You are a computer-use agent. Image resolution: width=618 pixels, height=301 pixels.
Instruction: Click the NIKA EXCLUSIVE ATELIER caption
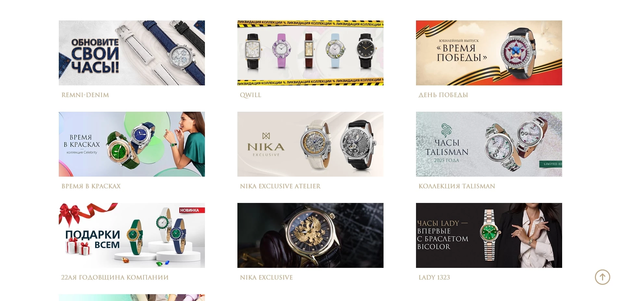pyautogui.click(x=280, y=186)
